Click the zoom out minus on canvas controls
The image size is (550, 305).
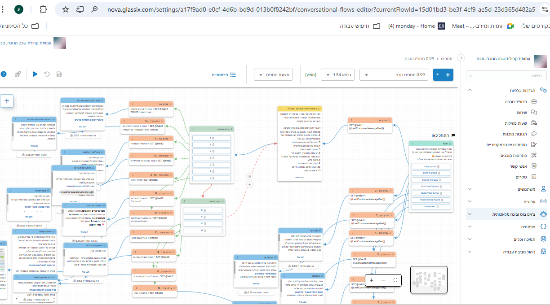point(383,280)
